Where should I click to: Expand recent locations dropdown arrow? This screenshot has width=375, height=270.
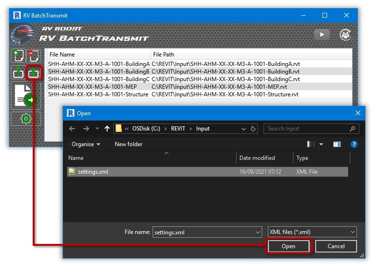point(97,129)
